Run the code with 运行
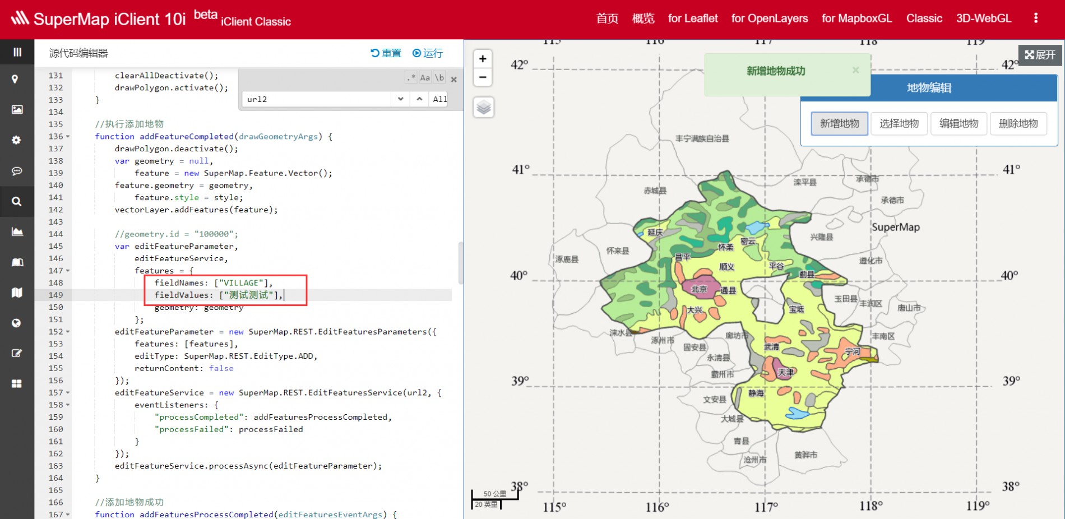The height and width of the screenshot is (519, 1065). pyautogui.click(x=428, y=53)
